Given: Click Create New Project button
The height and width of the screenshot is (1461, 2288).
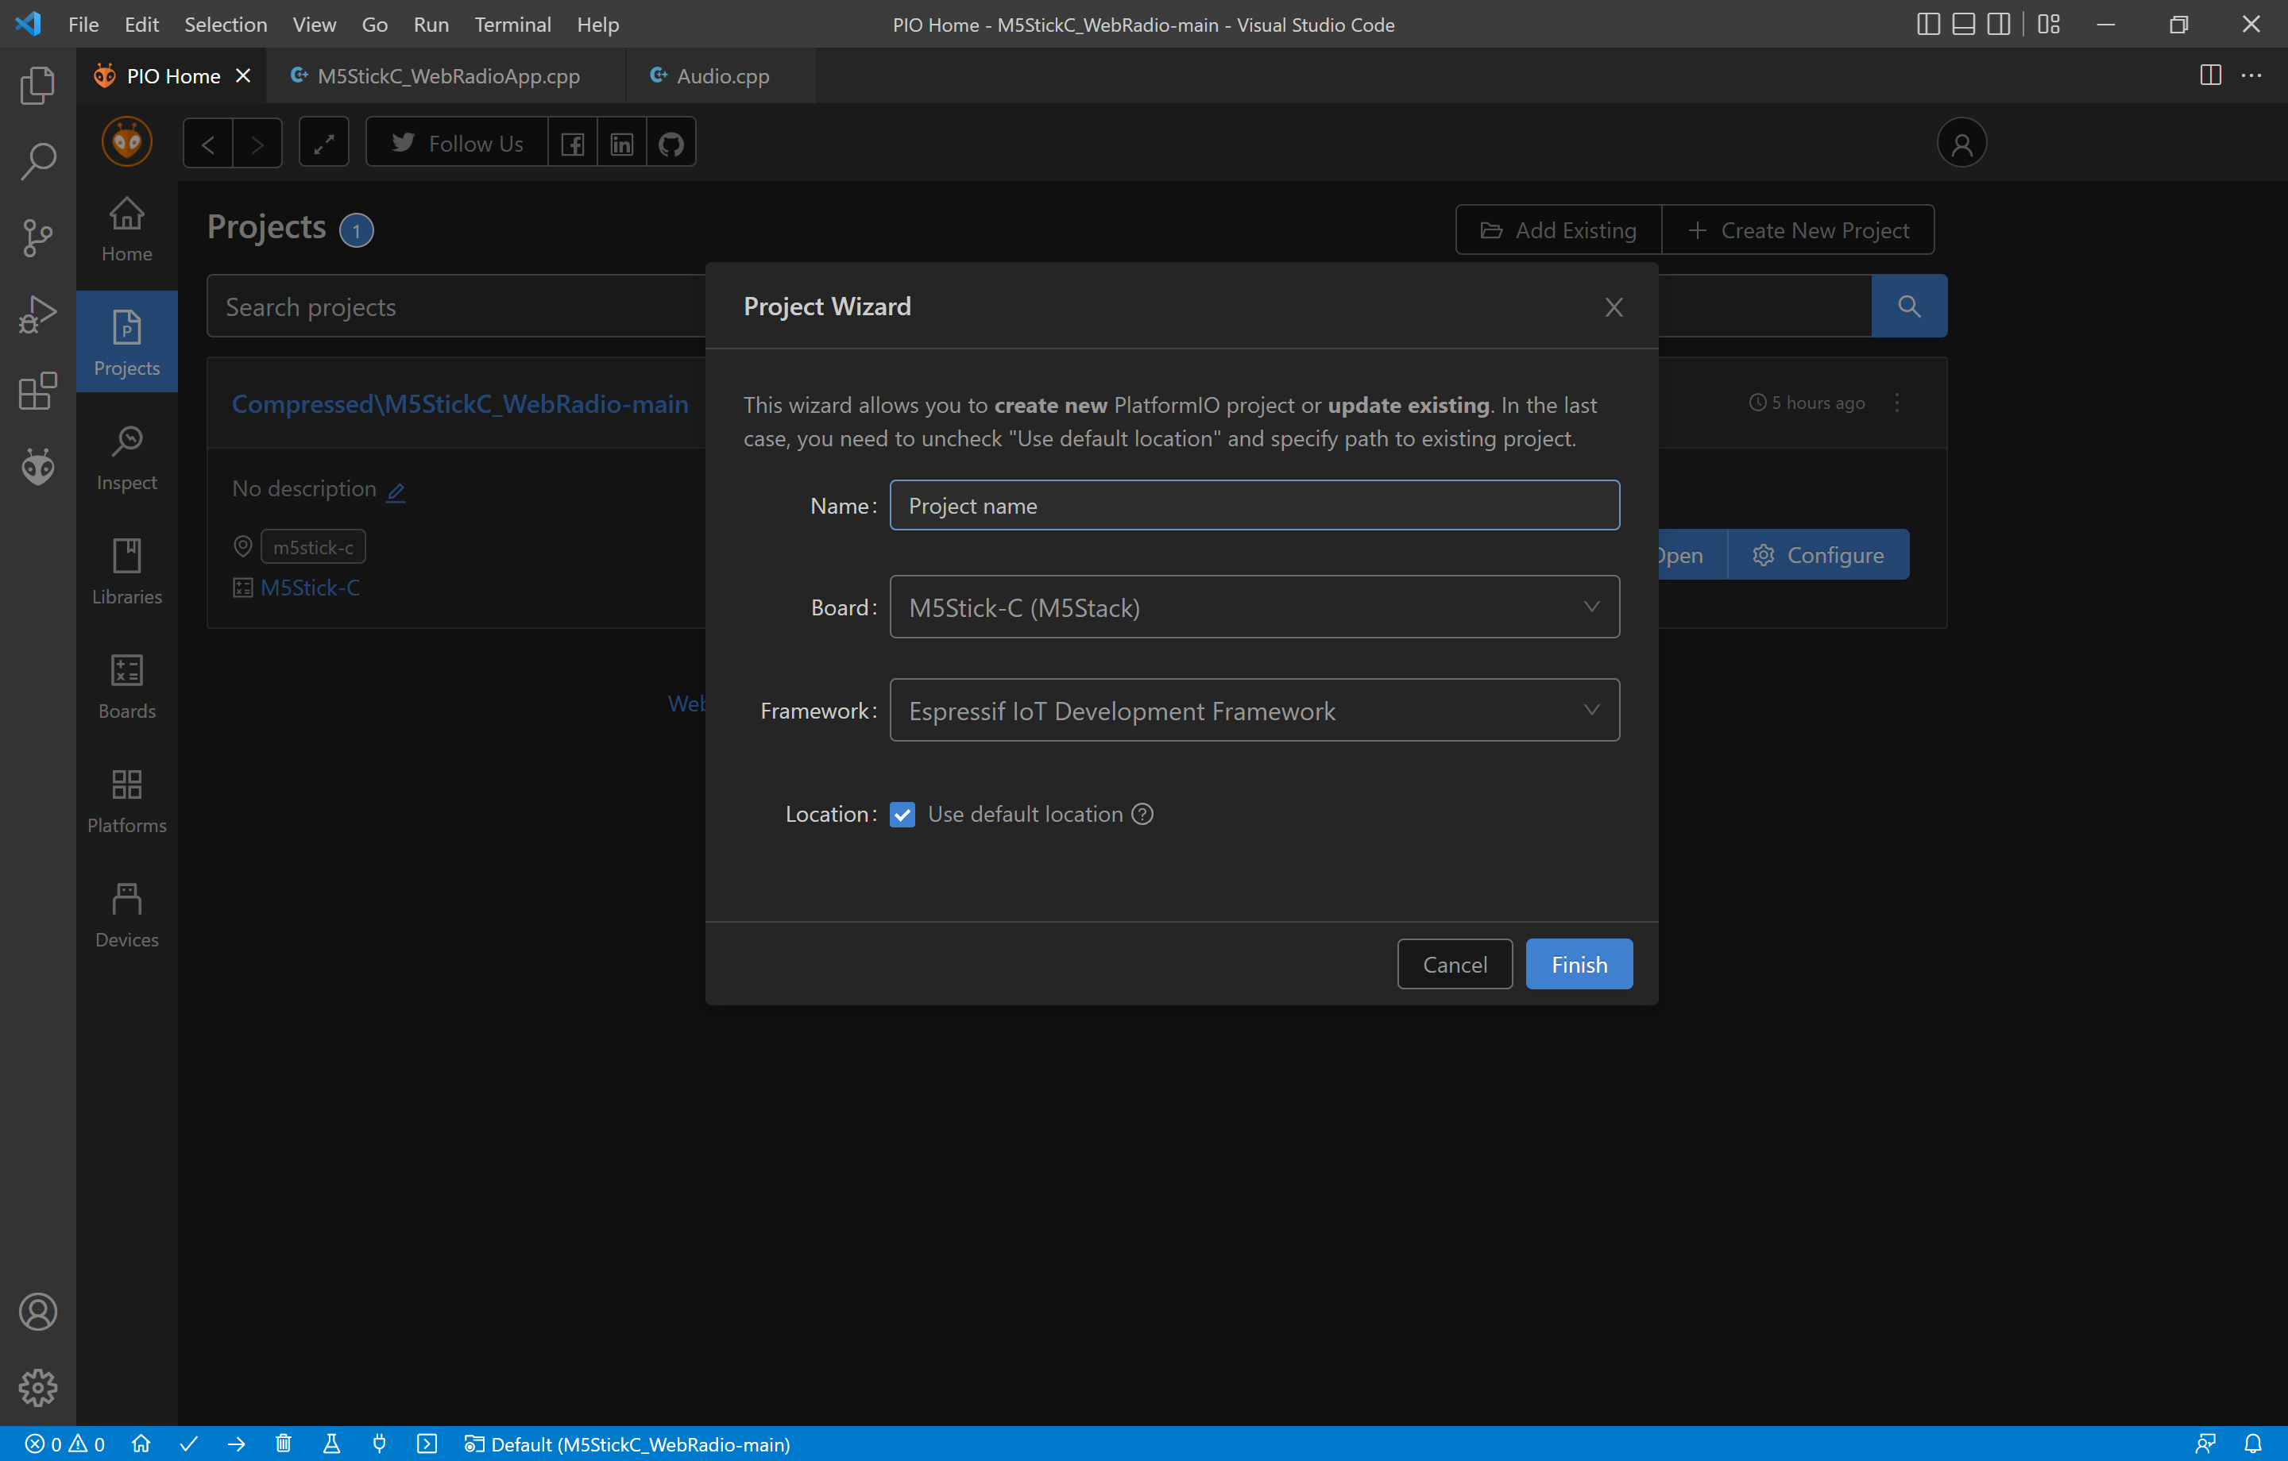Looking at the screenshot, I should click(x=1798, y=230).
